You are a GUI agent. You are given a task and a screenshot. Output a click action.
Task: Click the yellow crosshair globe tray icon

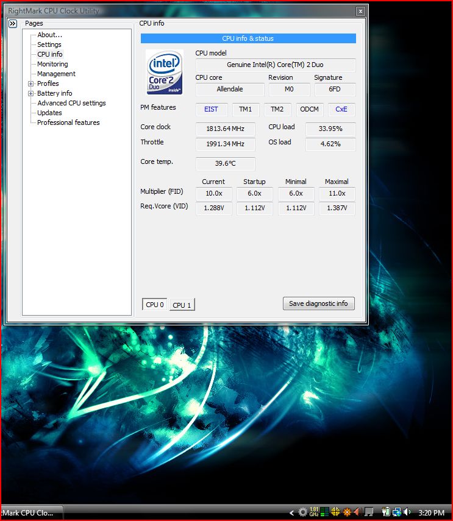[335, 512]
